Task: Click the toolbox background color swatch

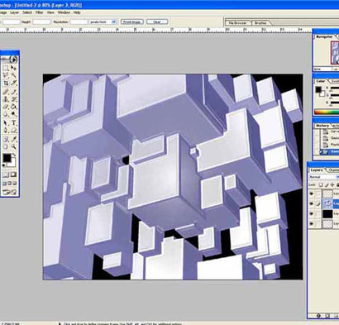Action: [13, 163]
